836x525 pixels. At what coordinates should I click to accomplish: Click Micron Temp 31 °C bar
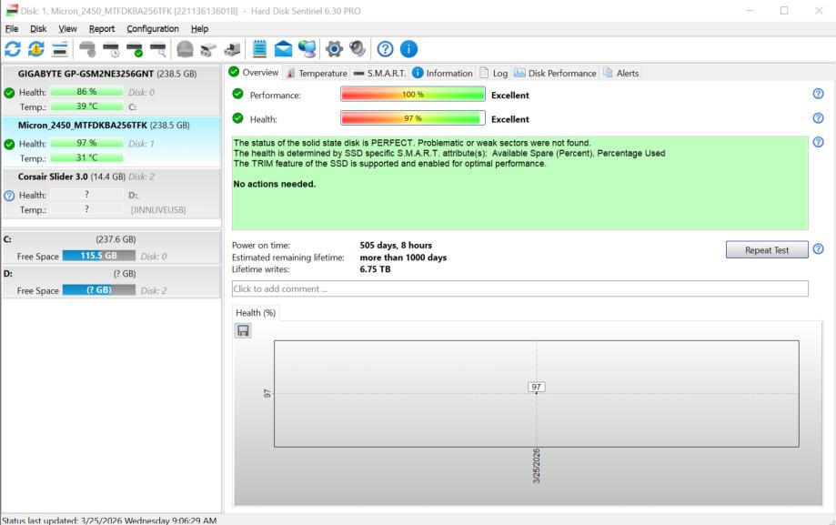[x=86, y=157]
